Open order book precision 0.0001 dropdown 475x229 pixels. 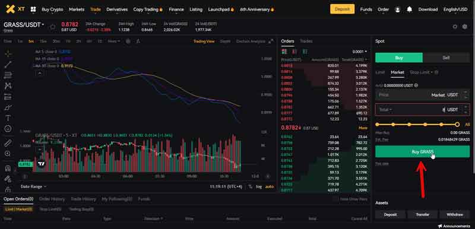[360, 52]
